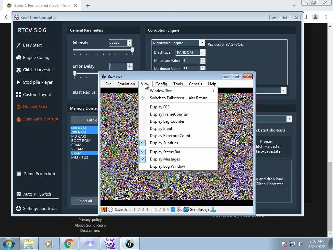Open a new Chrome tab
This screenshot has width=333, height=250.
pos(88,6)
